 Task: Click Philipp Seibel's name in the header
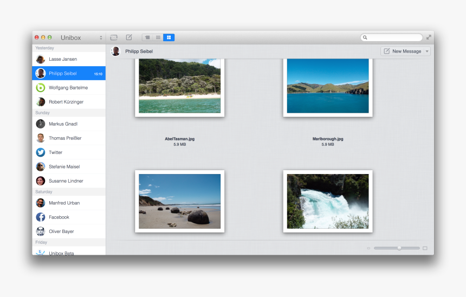tap(139, 51)
